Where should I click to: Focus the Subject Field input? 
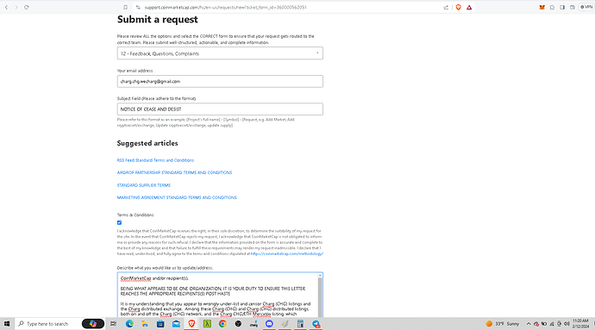[220, 109]
